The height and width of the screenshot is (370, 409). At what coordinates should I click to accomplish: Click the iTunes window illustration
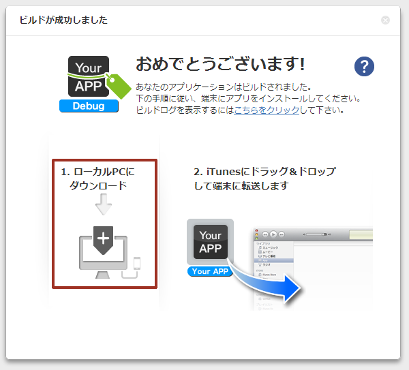(313, 268)
